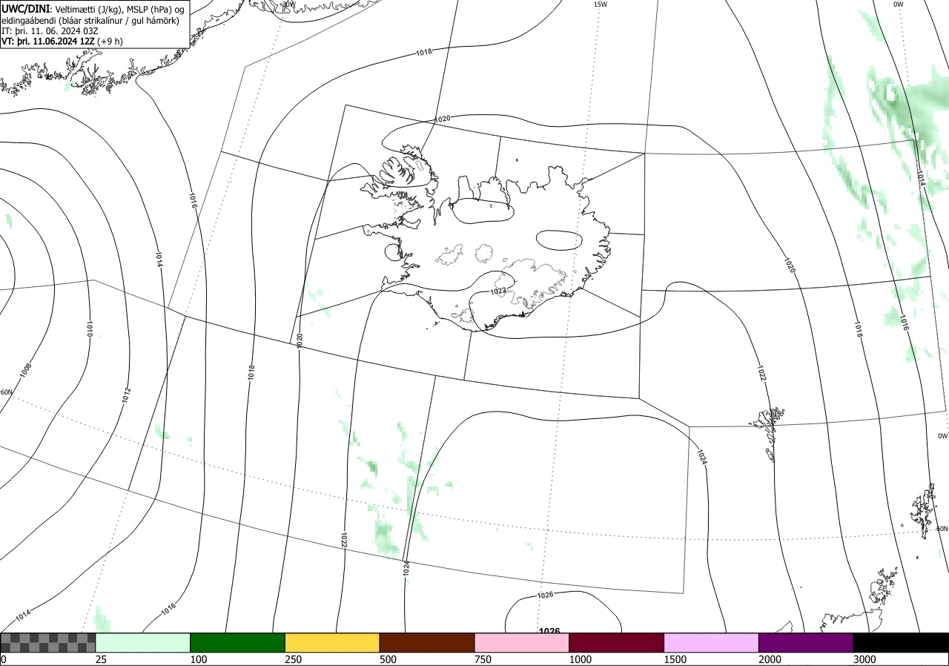
Task: Click the purple 2000–3000 legend swatch
Action: pos(806,642)
